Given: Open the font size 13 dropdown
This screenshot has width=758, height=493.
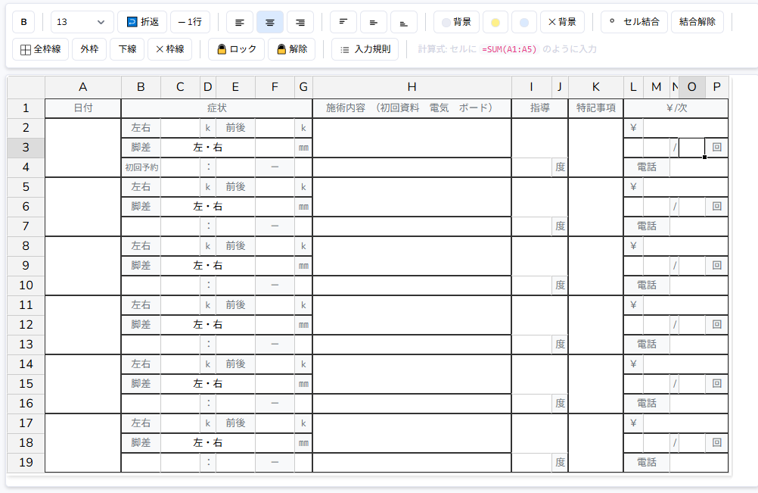Looking at the screenshot, I should (x=82, y=22).
